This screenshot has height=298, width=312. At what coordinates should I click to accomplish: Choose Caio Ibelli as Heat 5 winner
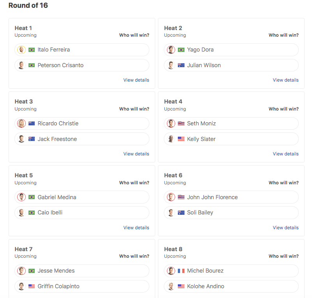pyautogui.click(x=82, y=213)
